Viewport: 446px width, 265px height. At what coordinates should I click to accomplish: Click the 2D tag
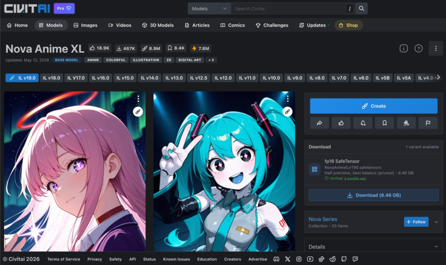coord(169,60)
